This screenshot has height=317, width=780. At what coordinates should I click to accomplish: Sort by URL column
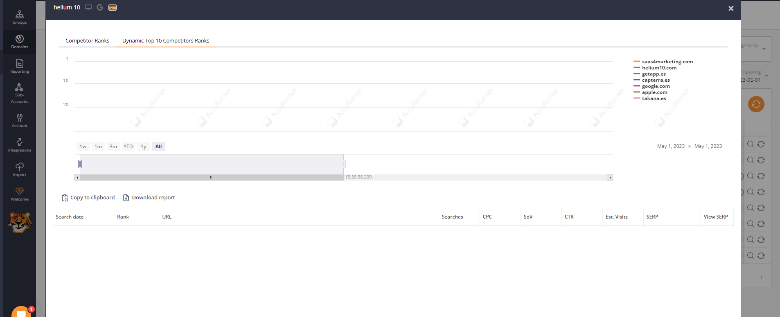pyautogui.click(x=167, y=217)
